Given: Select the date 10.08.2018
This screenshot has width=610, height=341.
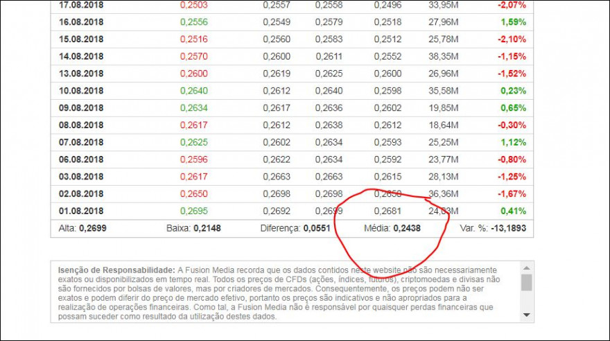Looking at the screenshot, I should tap(81, 91).
